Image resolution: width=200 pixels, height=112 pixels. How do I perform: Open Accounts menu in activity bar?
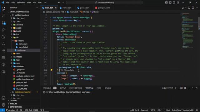point(3,98)
